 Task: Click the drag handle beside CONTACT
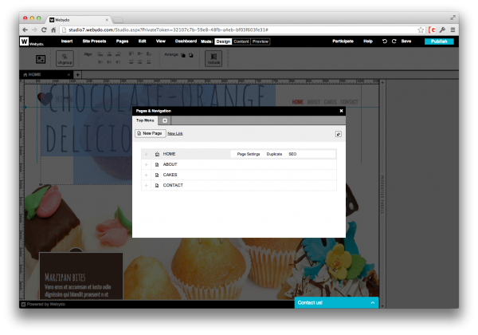[147, 185]
